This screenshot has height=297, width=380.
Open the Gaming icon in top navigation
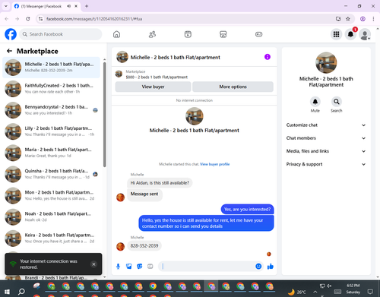[x=258, y=34]
